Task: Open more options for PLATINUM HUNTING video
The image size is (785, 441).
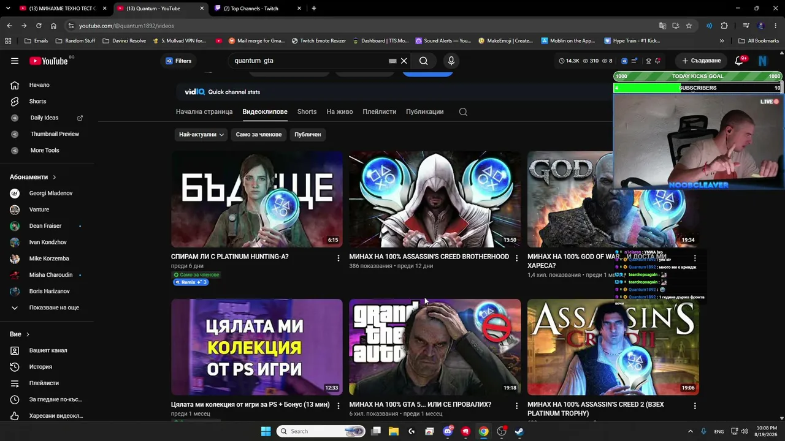Action: [x=339, y=258]
